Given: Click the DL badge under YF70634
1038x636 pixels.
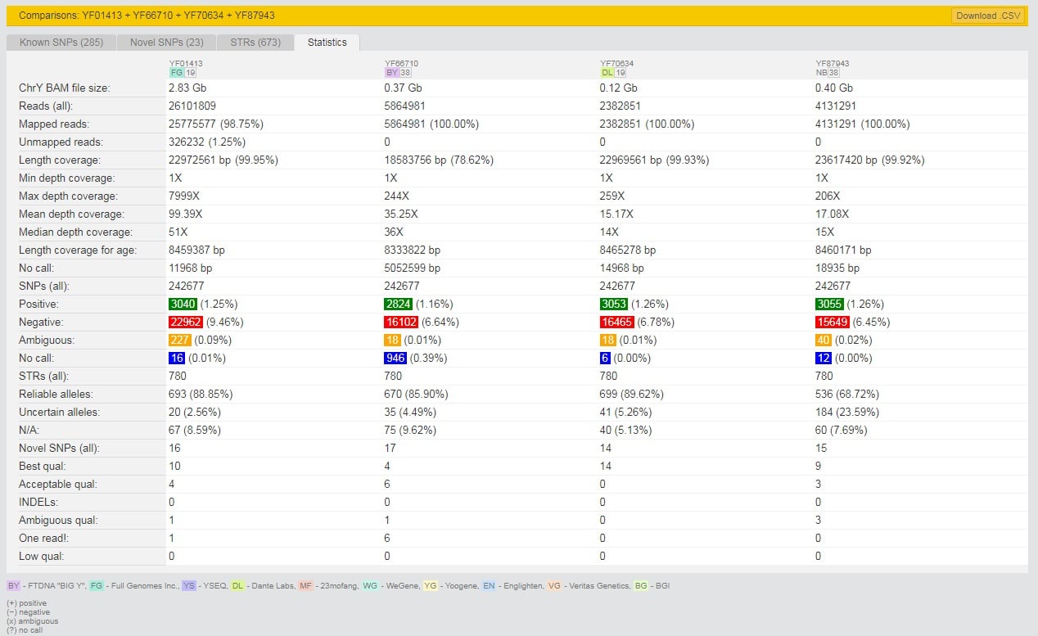Looking at the screenshot, I should (607, 72).
